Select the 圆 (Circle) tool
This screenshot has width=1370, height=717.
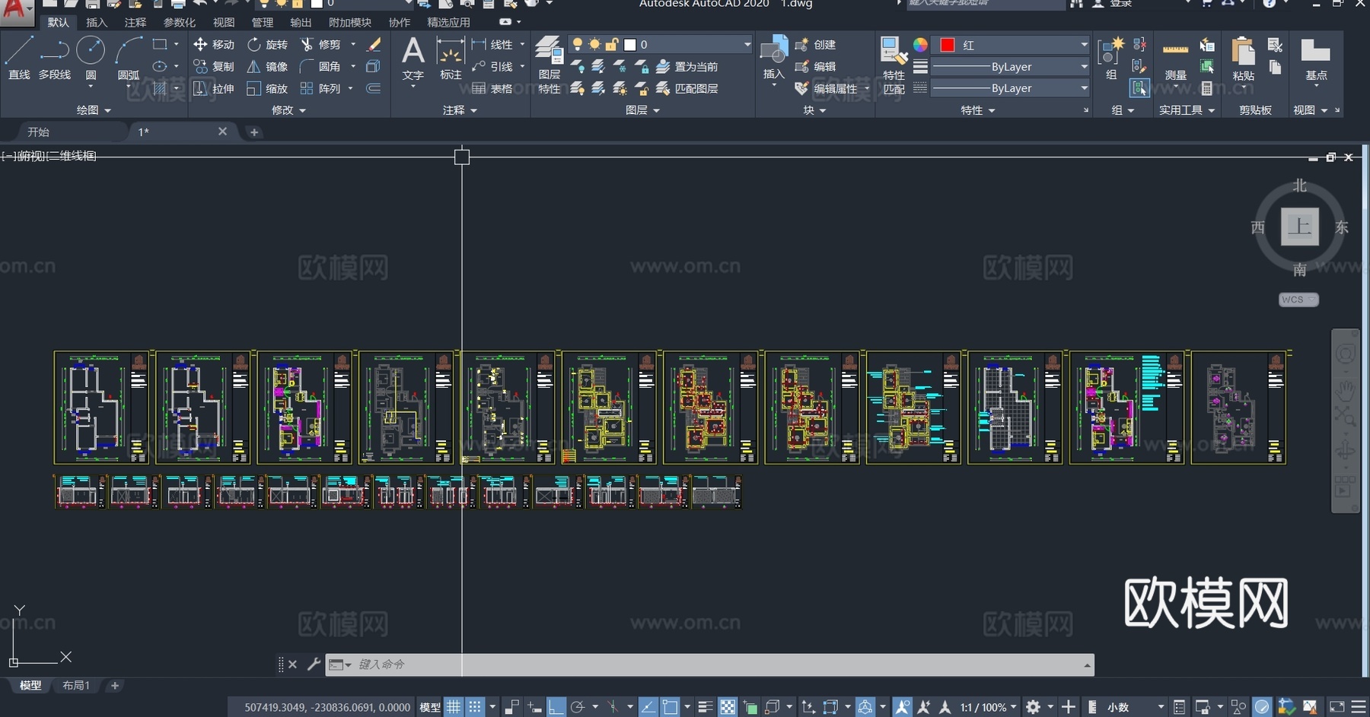pos(91,57)
